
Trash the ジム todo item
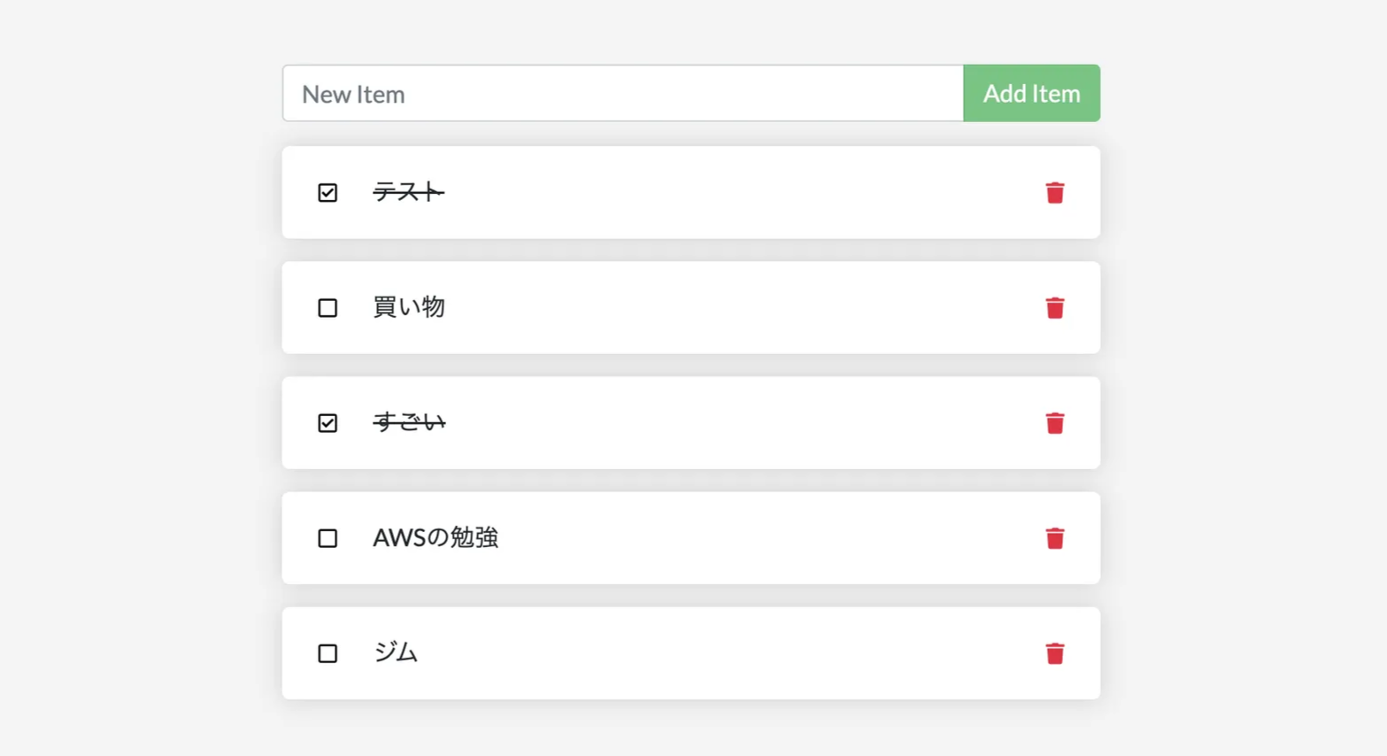pos(1054,653)
